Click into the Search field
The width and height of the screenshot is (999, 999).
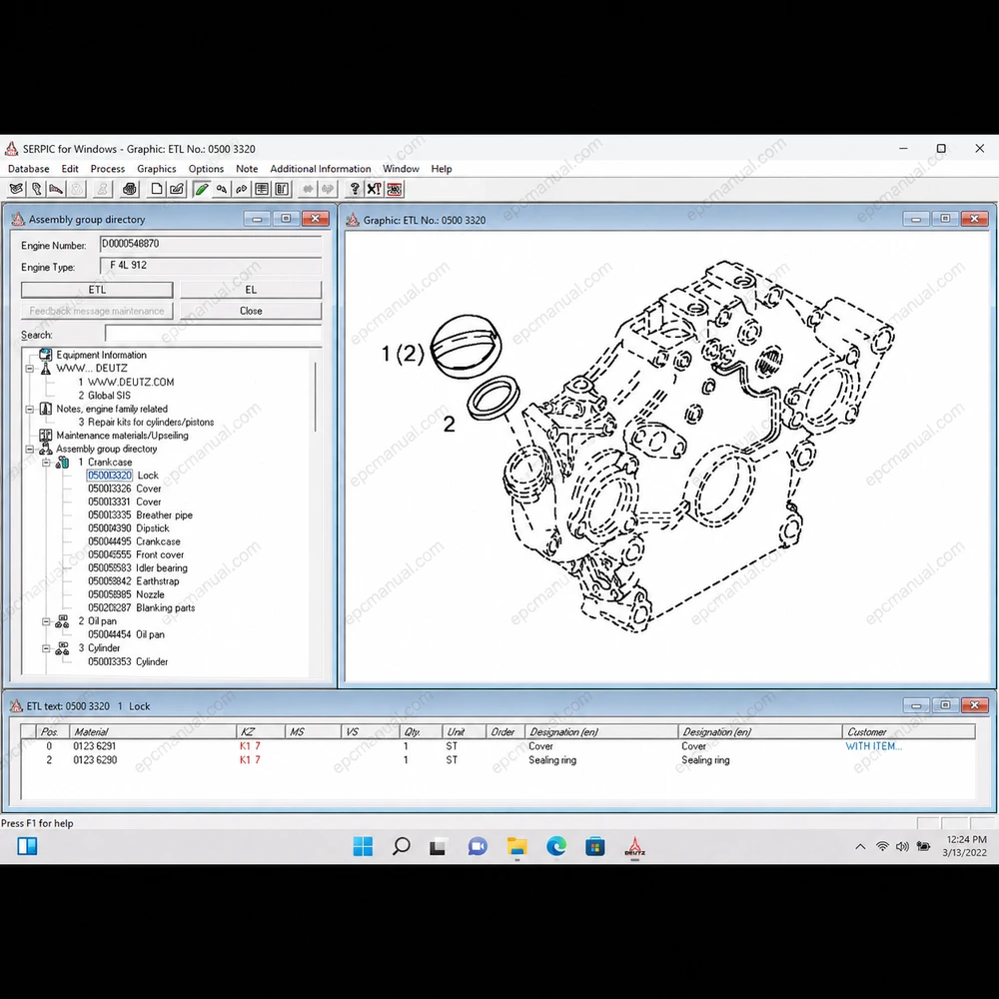(214, 334)
